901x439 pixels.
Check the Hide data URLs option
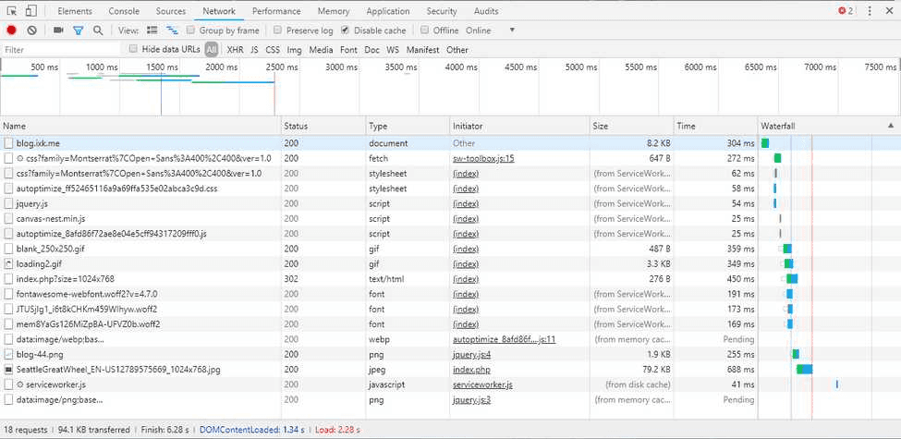coord(134,49)
